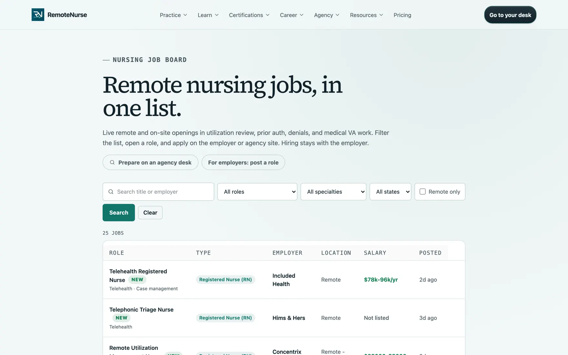Click Telehealth · Case management subtitle

click(x=143, y=289)
